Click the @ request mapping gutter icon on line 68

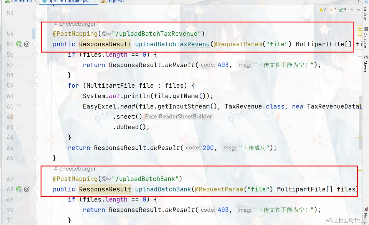[x=26, y=189]
